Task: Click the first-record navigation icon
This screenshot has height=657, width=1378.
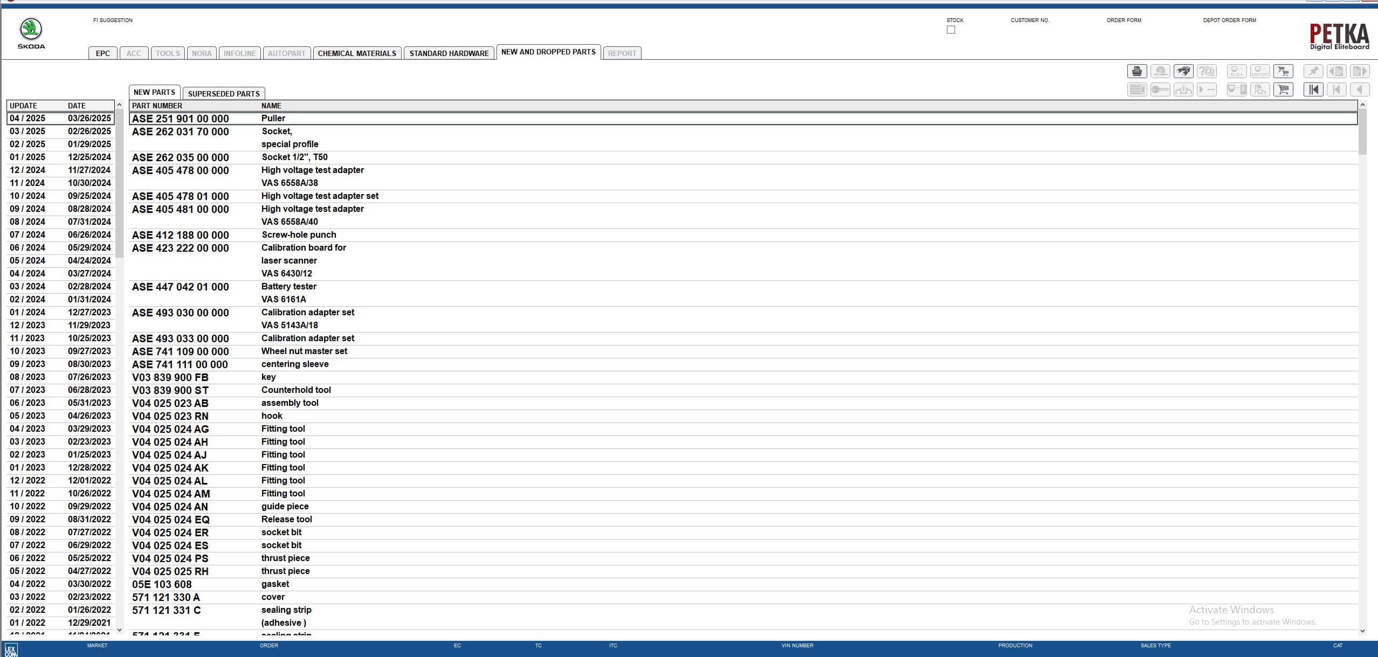Action: [1314, 89]
